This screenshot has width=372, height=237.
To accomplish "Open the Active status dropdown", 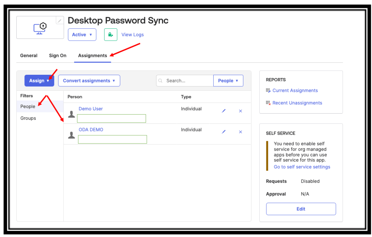I will point(82,35).
